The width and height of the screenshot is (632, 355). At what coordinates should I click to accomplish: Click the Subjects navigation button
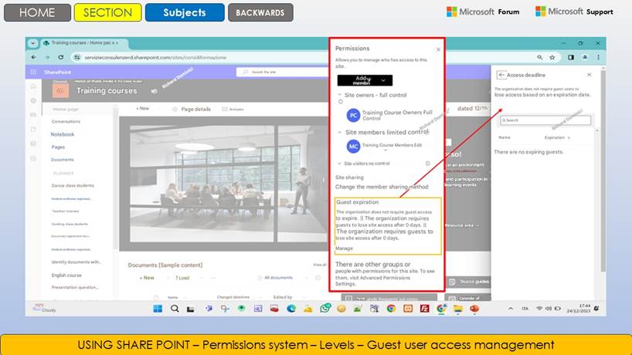[185, 12]
